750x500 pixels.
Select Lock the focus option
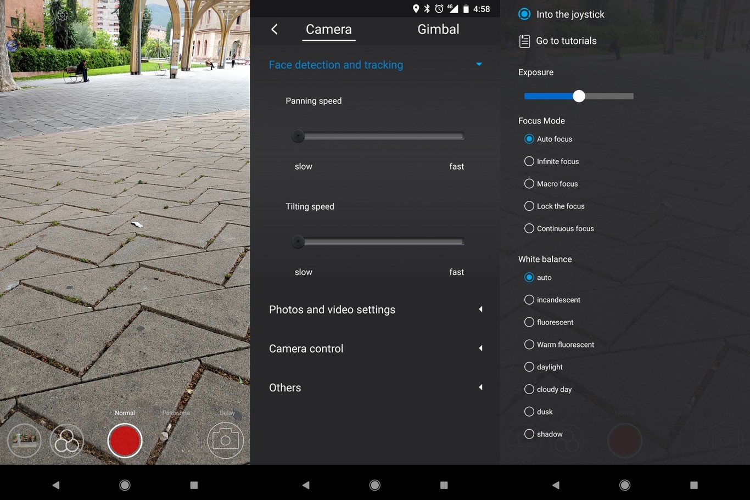[529, 206]
